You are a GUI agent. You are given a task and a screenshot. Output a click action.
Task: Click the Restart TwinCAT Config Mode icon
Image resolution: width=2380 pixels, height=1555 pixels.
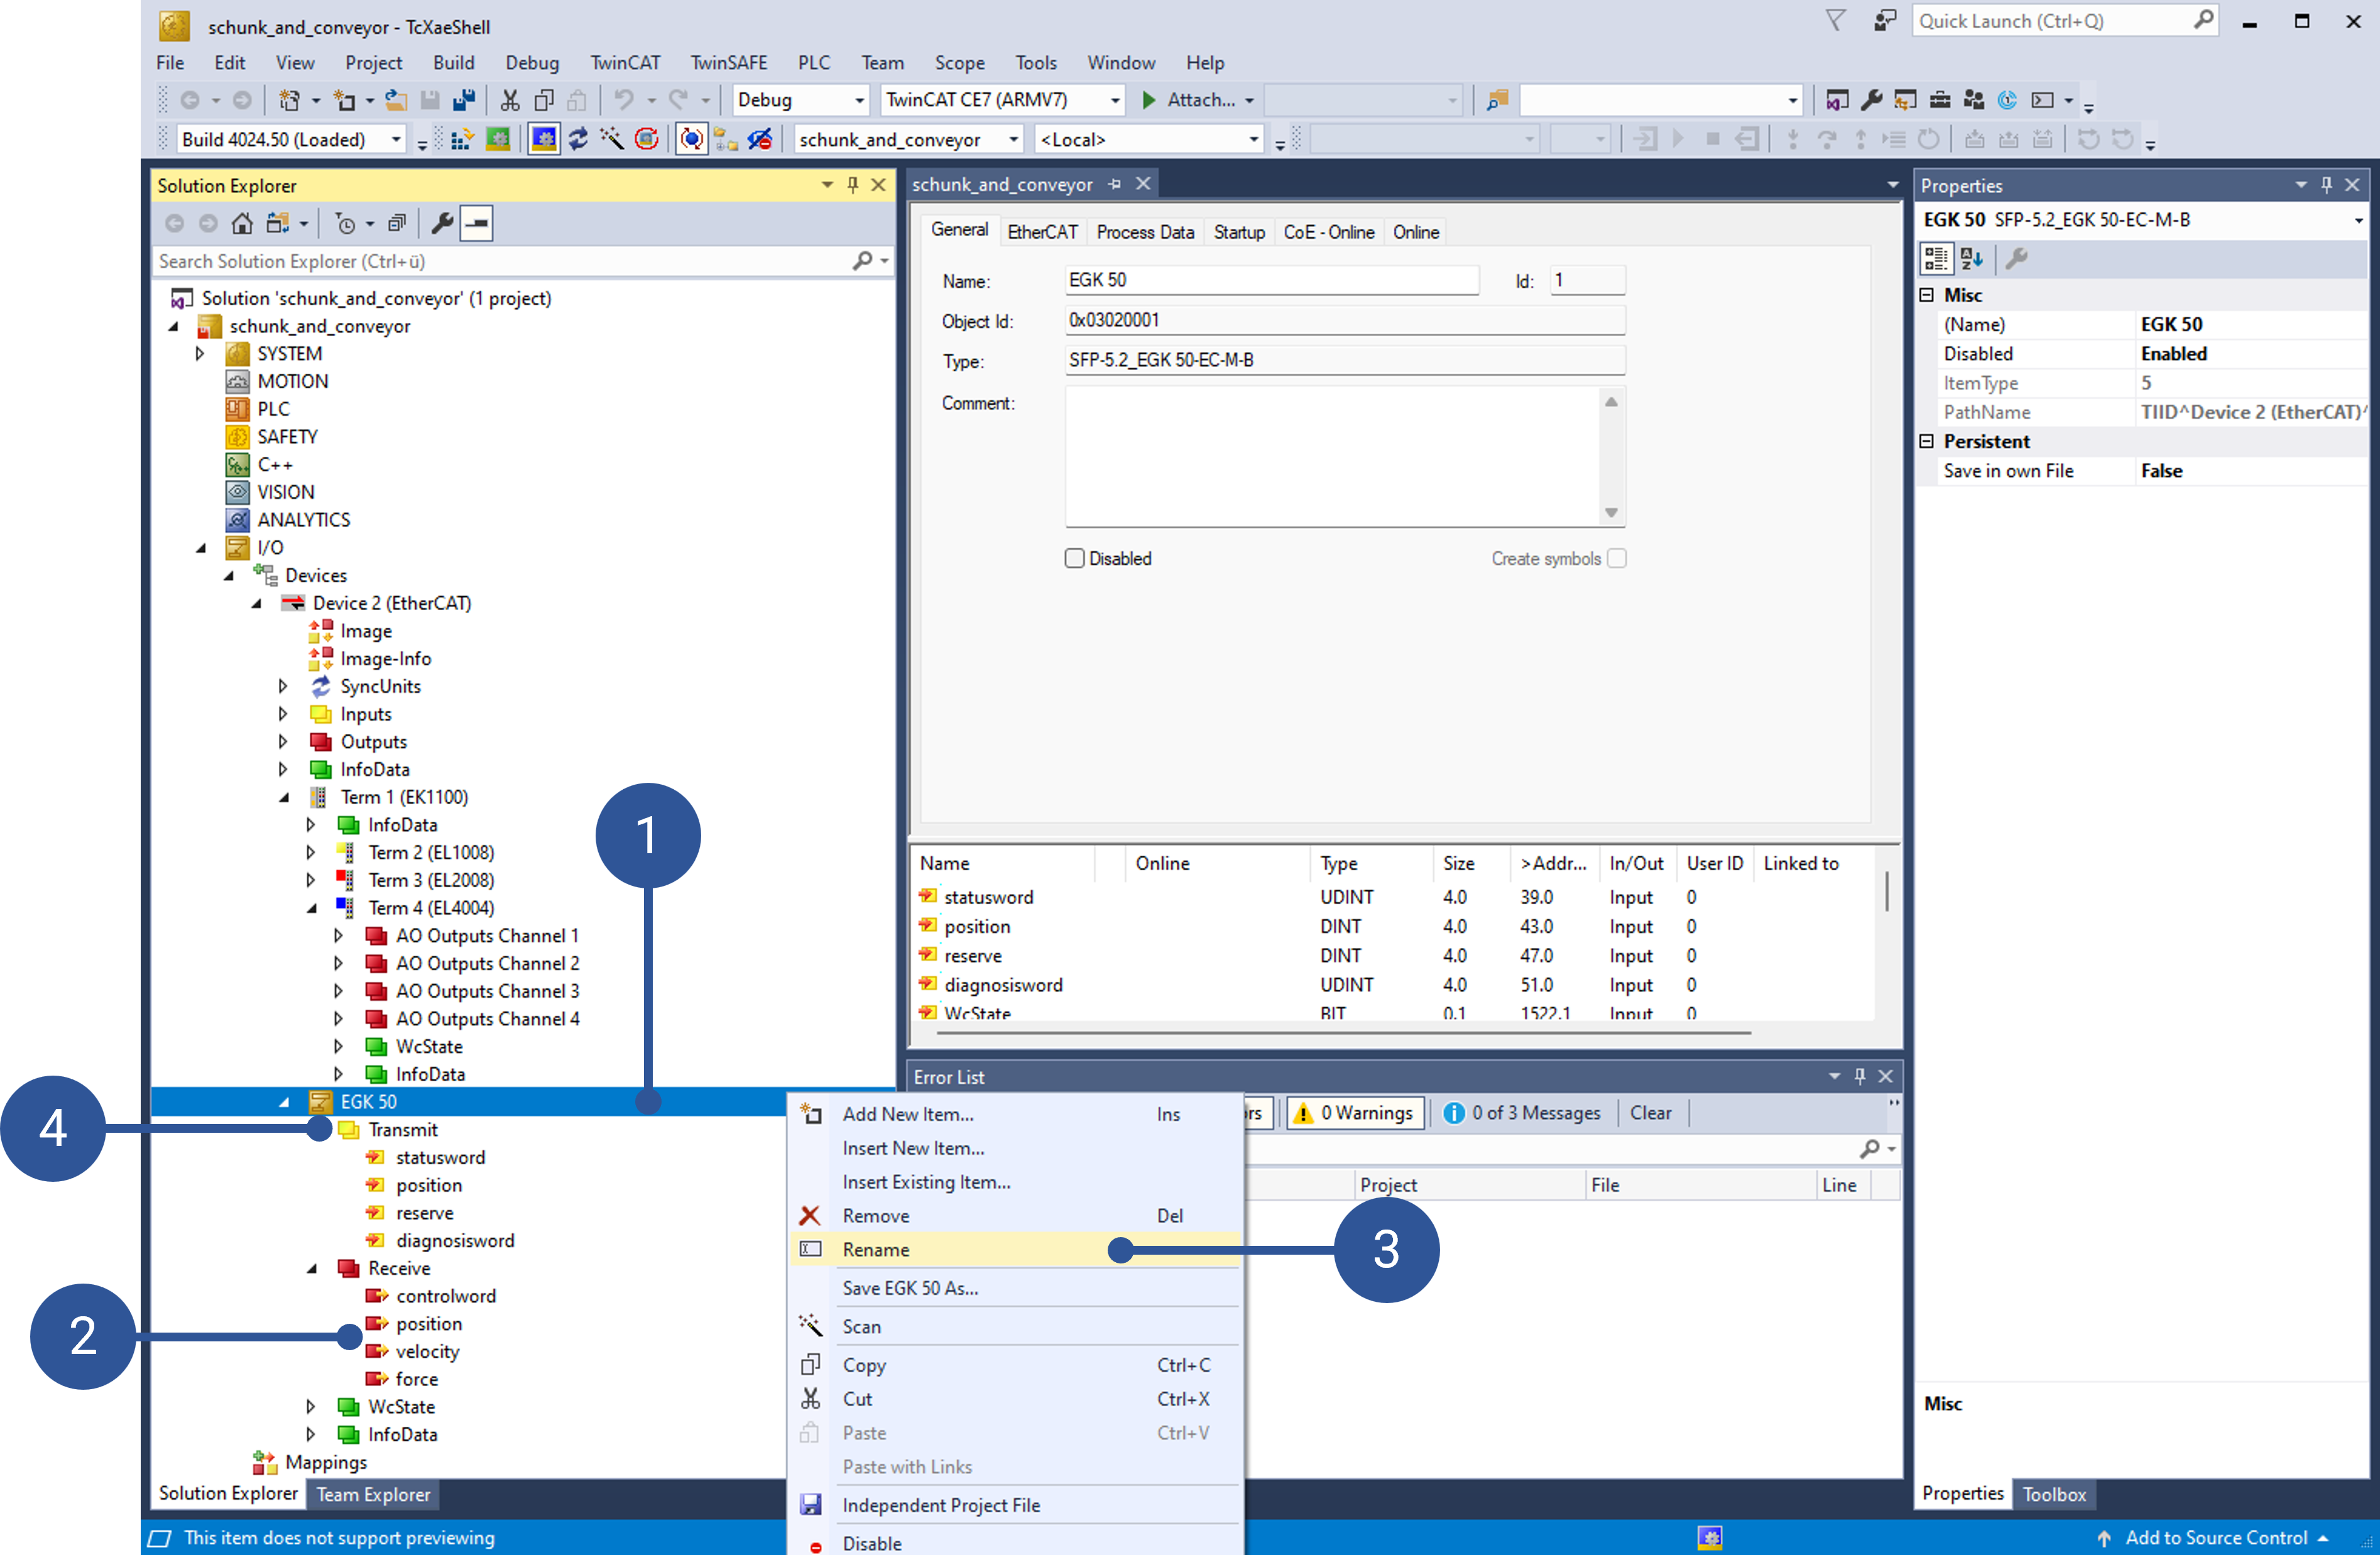coord(544,140)
